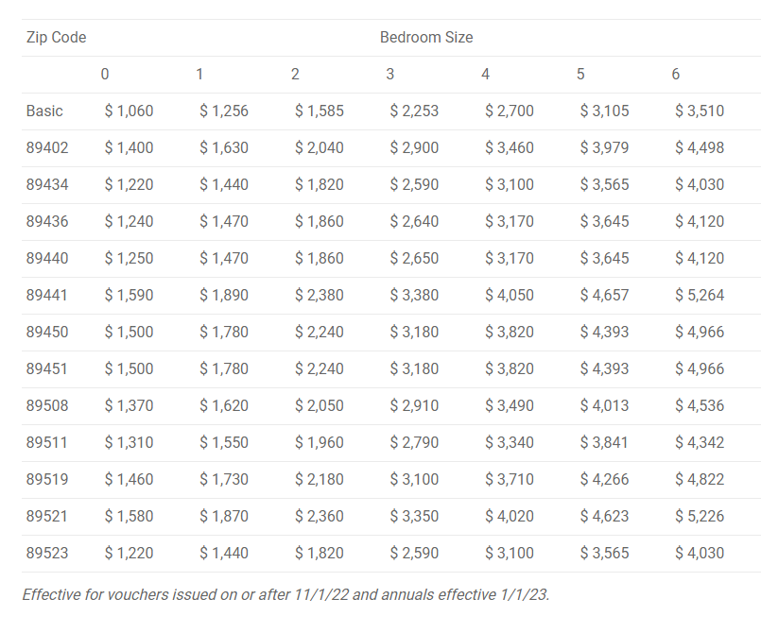Select the $ 1,060 Basic studio cell
Screen dimensions: 761x633
129,111
